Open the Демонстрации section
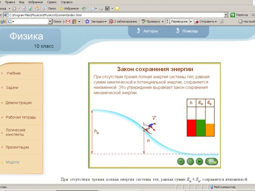The width and height of the screenshot is (255, 191). tap(18, 103)
